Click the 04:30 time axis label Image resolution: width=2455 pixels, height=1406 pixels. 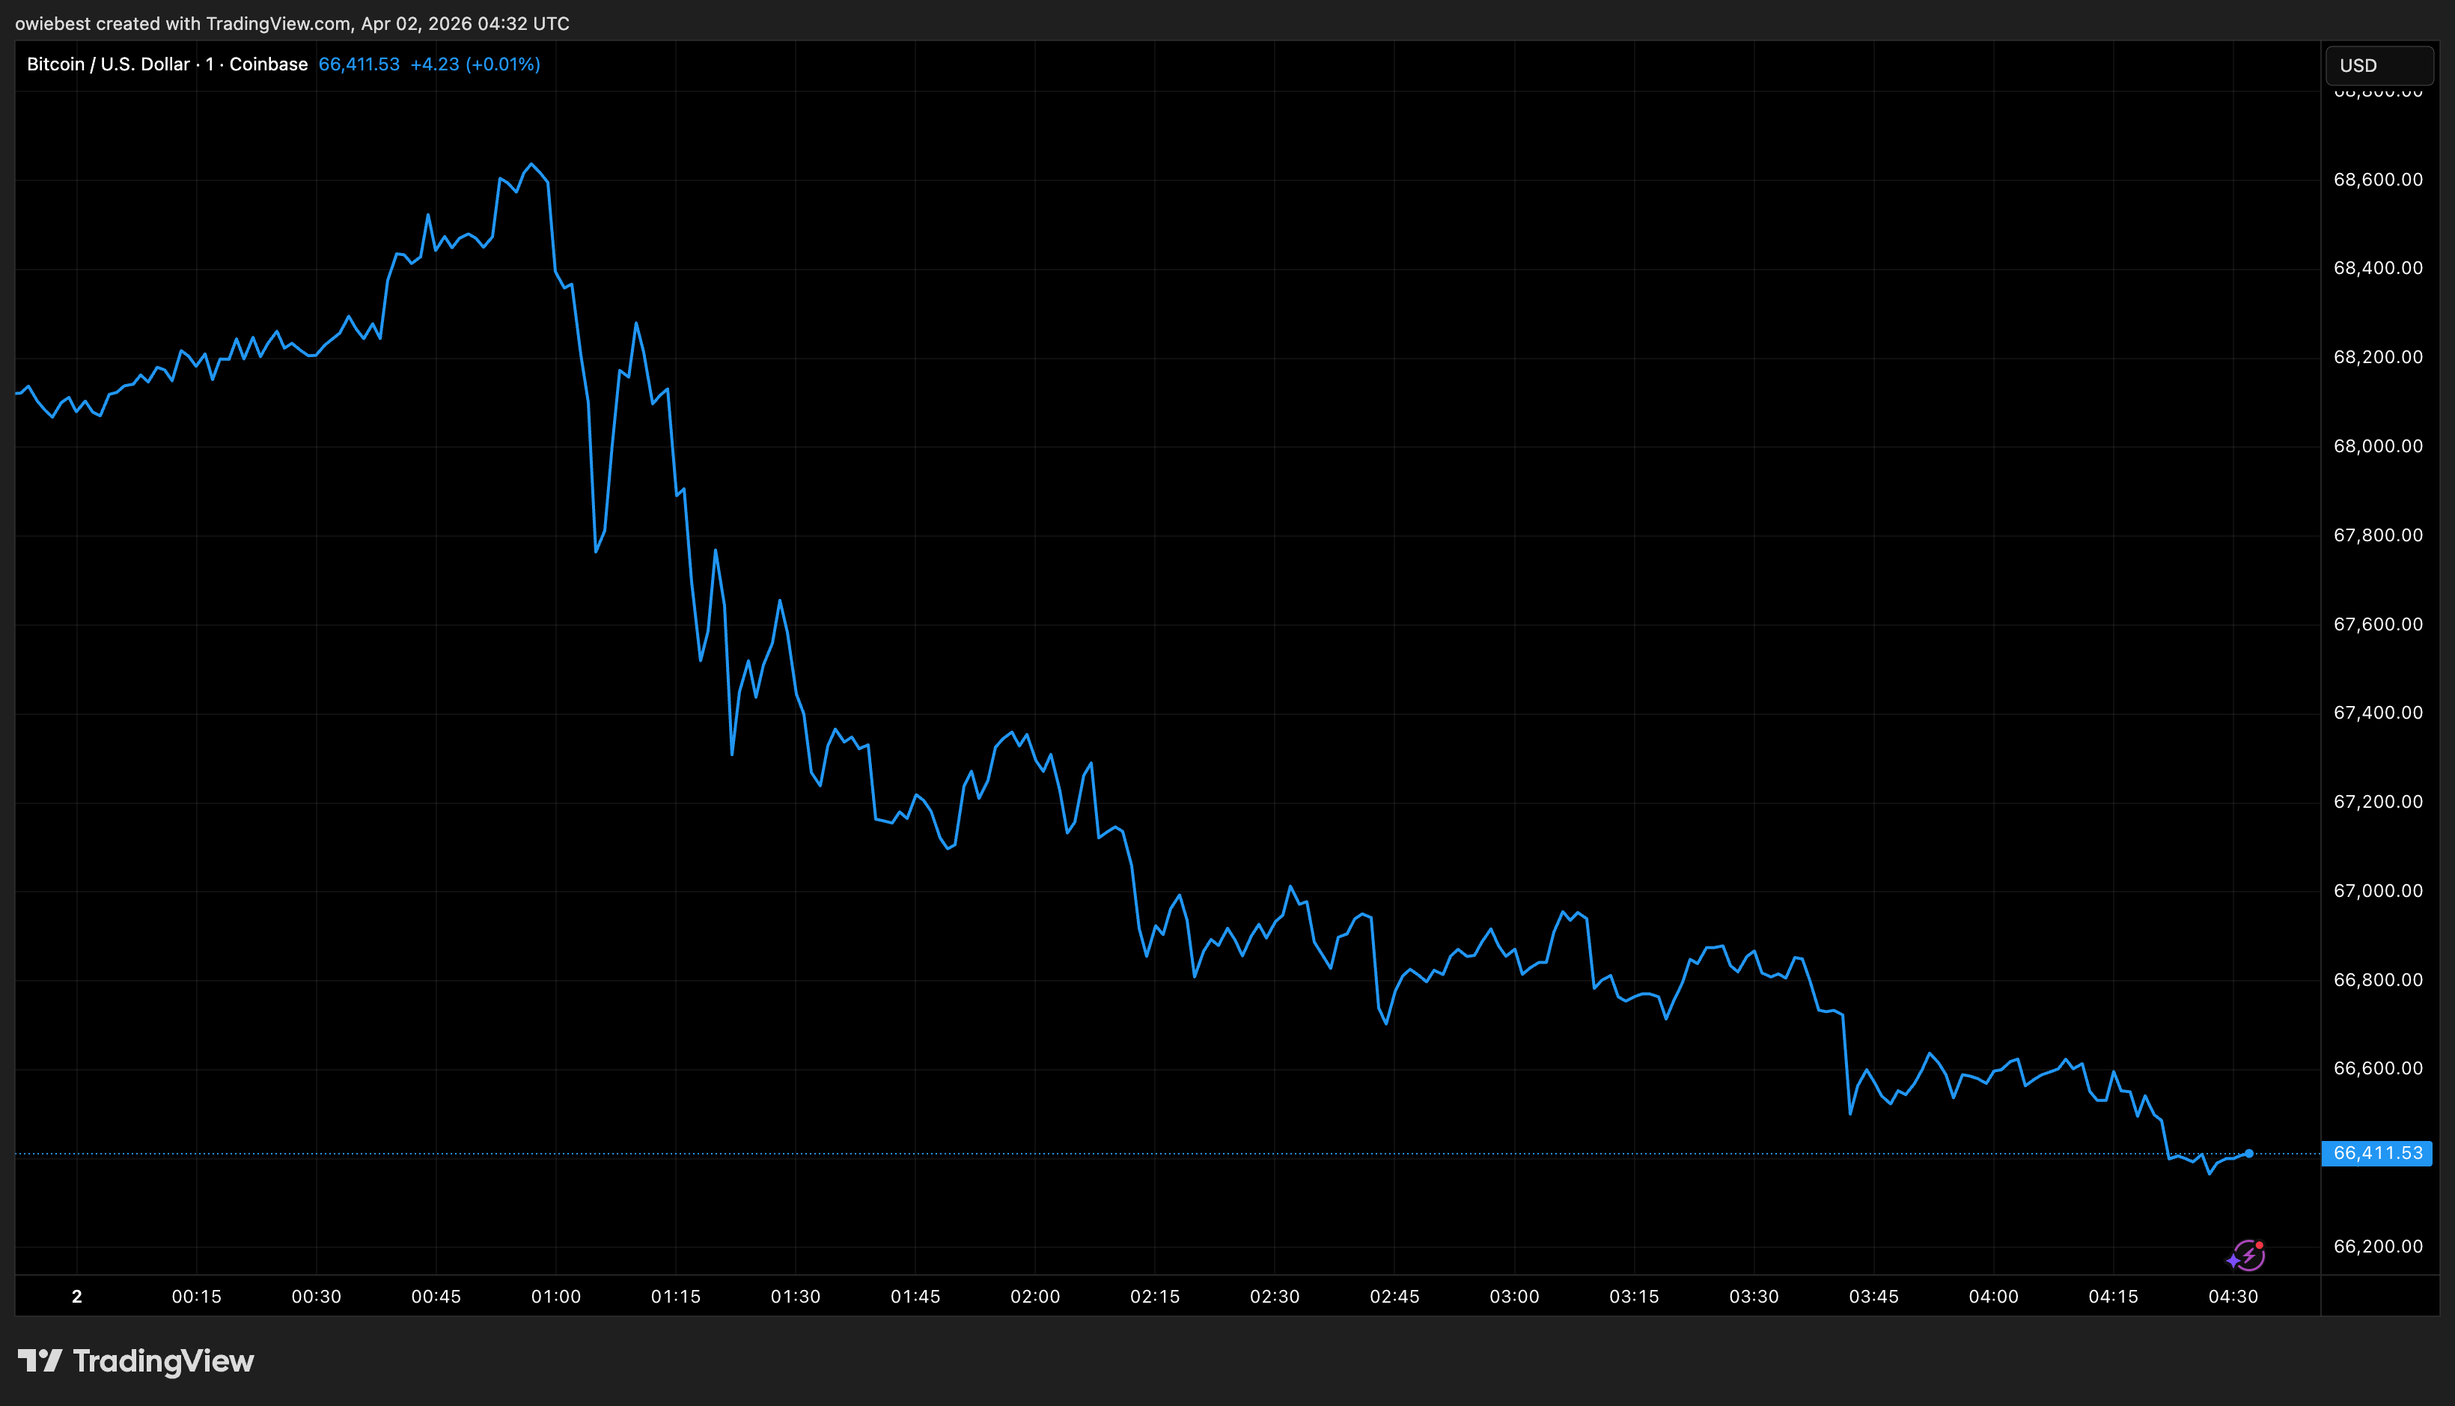pyautogui.click(x=2233, y=1296)
